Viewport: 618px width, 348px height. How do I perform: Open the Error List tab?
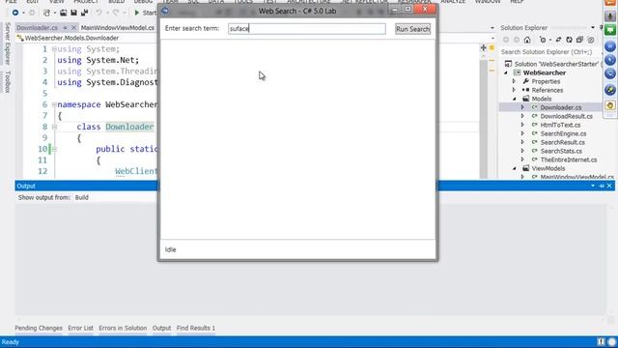click(x=80, y=328)
